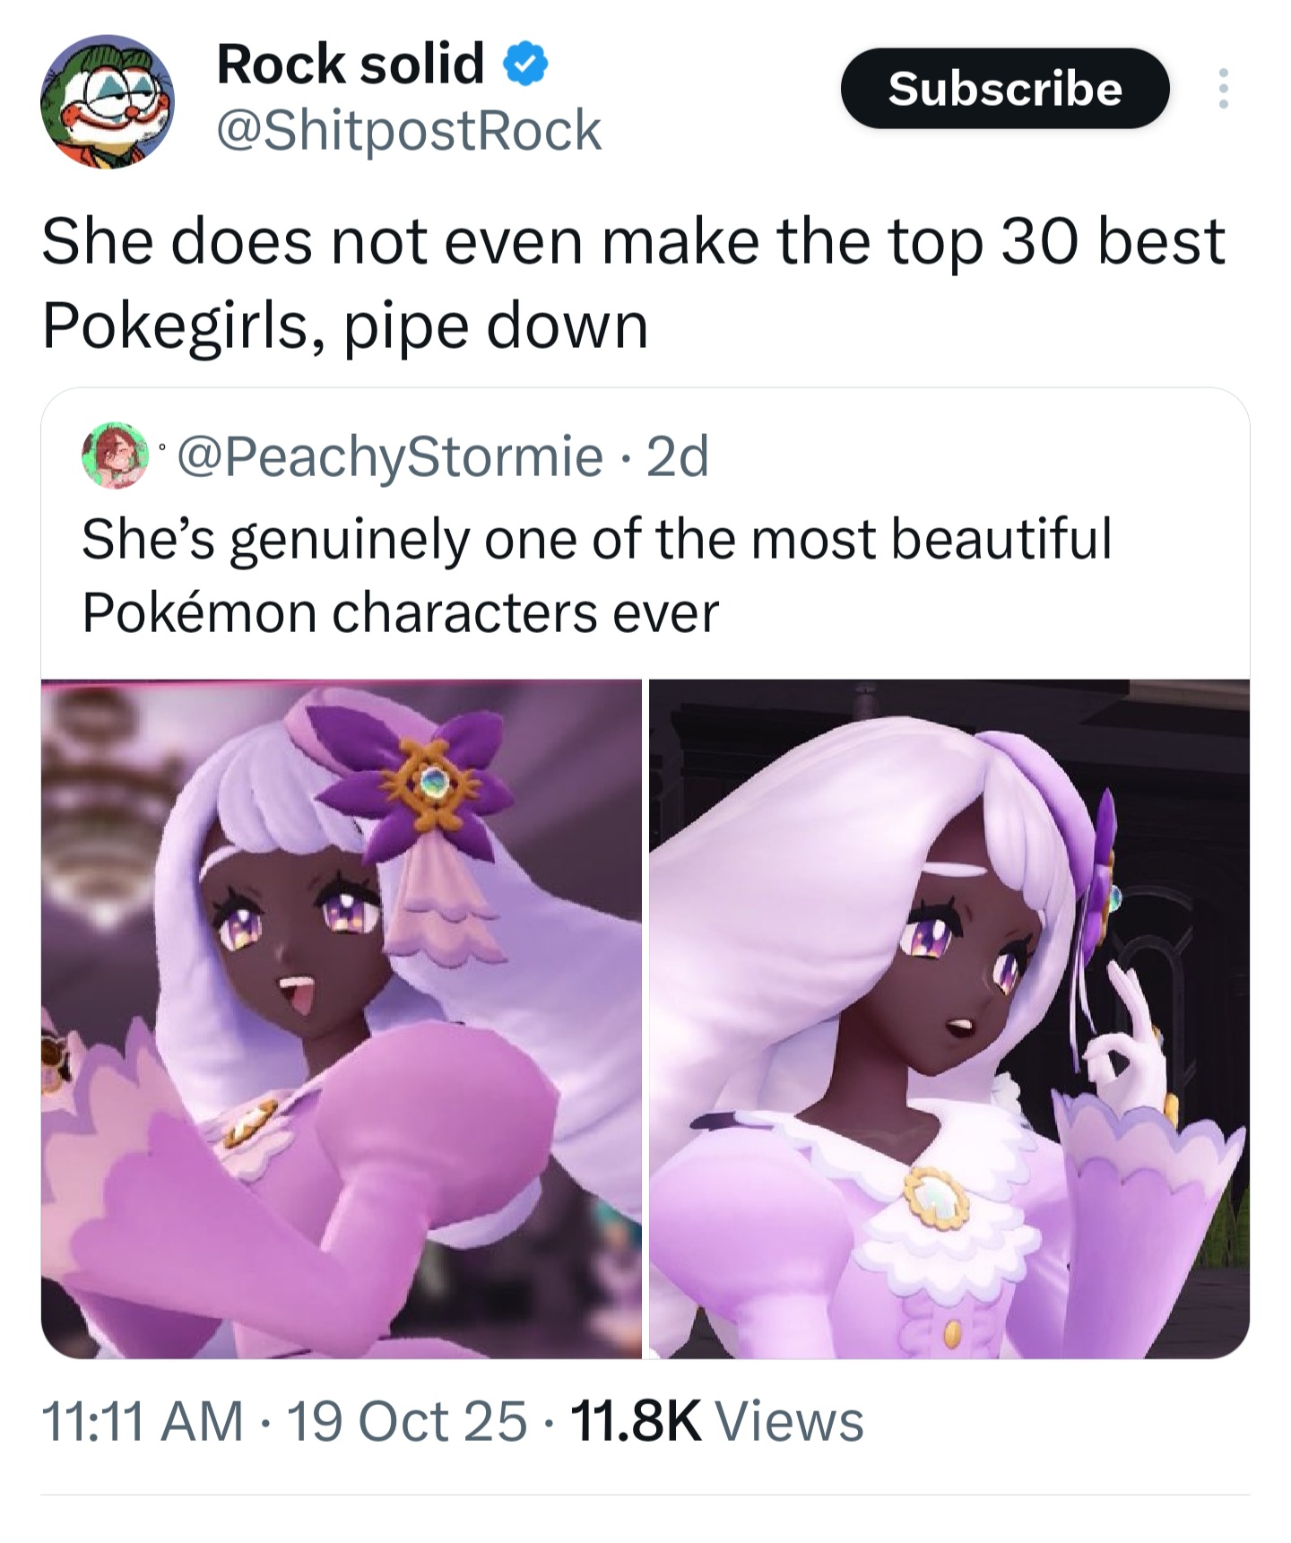This screenshot has height=1543, width=1291.
Task: Click the brooch on the dress in right image
Action: pyautogui.click(x=936, y=1197)
